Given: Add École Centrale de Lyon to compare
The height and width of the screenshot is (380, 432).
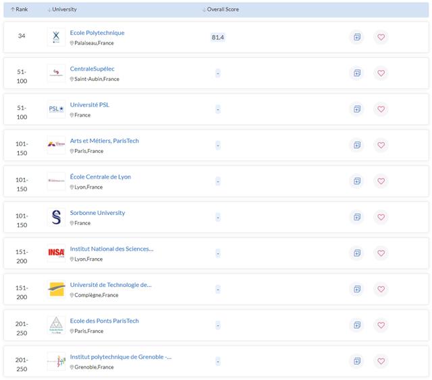Looking at the screenshot, I should click(x=356, y=181).
